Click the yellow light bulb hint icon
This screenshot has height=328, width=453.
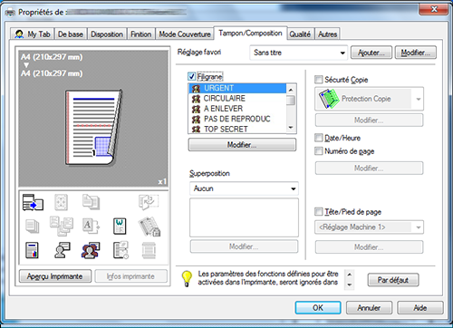click(187, 278)
